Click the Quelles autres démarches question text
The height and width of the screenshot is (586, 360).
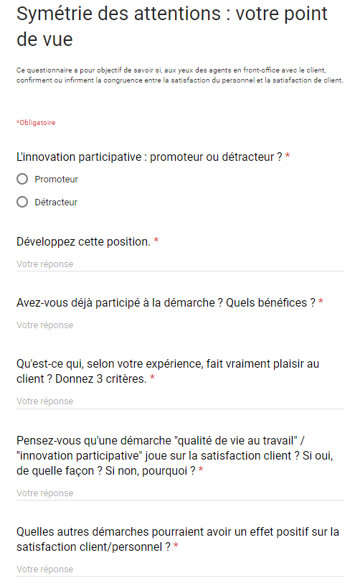pyautogui.click(x=178, y=539)
